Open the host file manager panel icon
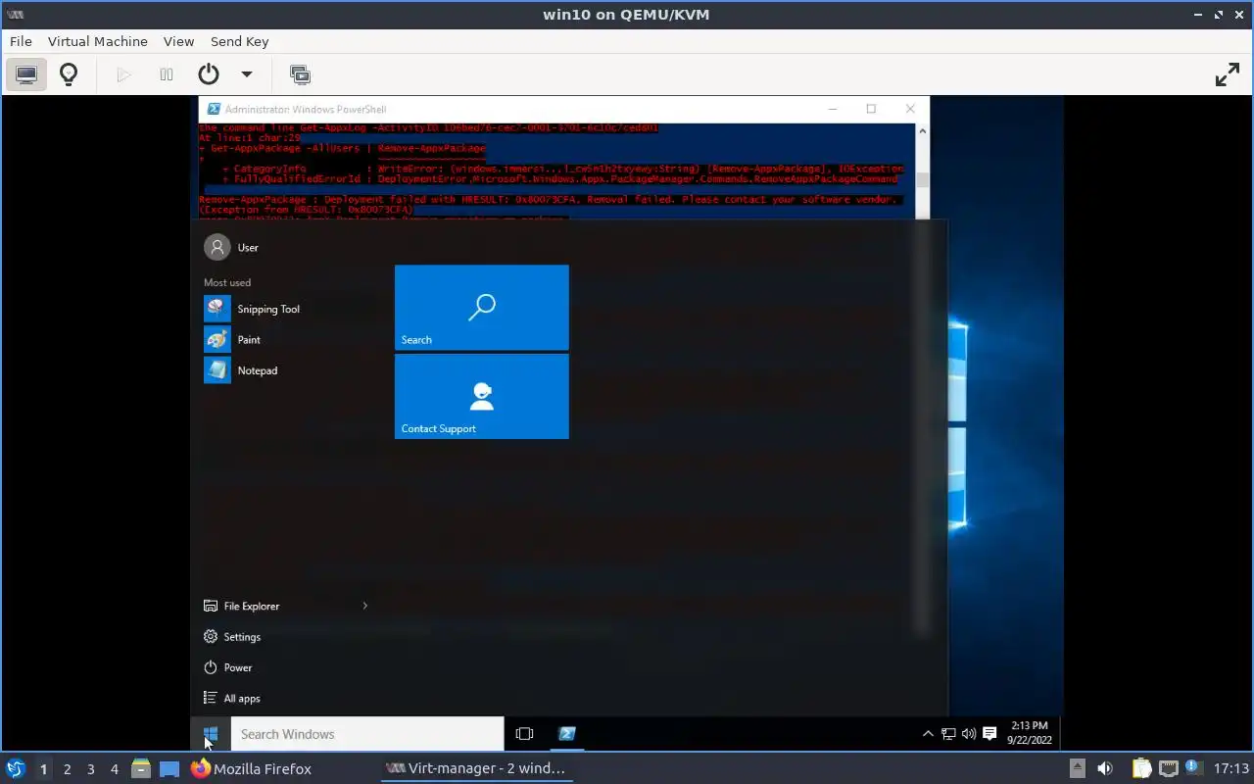 tap(141, 768)
